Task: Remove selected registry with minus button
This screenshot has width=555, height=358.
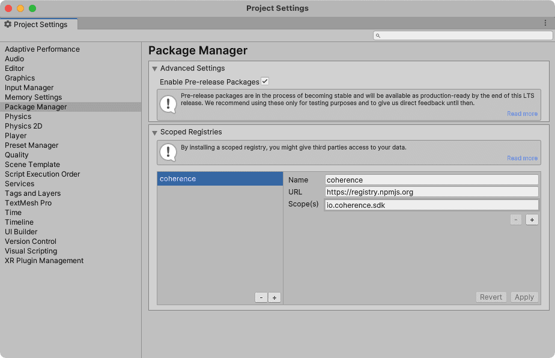Action: point(261,297)
